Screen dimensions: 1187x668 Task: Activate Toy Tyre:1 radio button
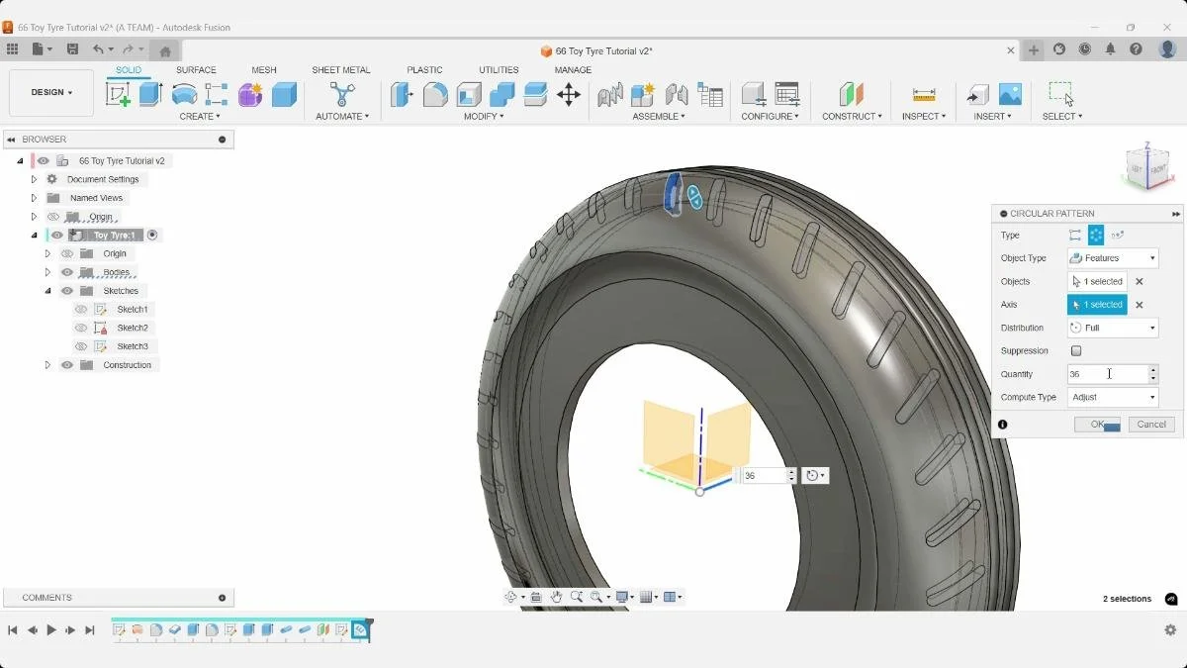click(152, 236)
